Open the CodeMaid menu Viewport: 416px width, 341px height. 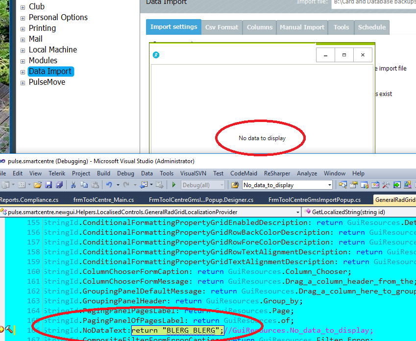(244, 173)
